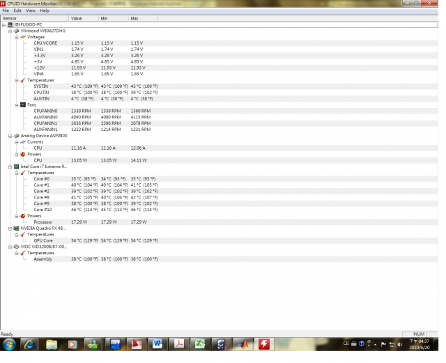Open the File menu

coord(6,10)
